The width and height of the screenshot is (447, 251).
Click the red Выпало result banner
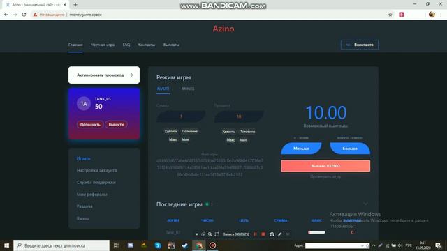point(325,166)
